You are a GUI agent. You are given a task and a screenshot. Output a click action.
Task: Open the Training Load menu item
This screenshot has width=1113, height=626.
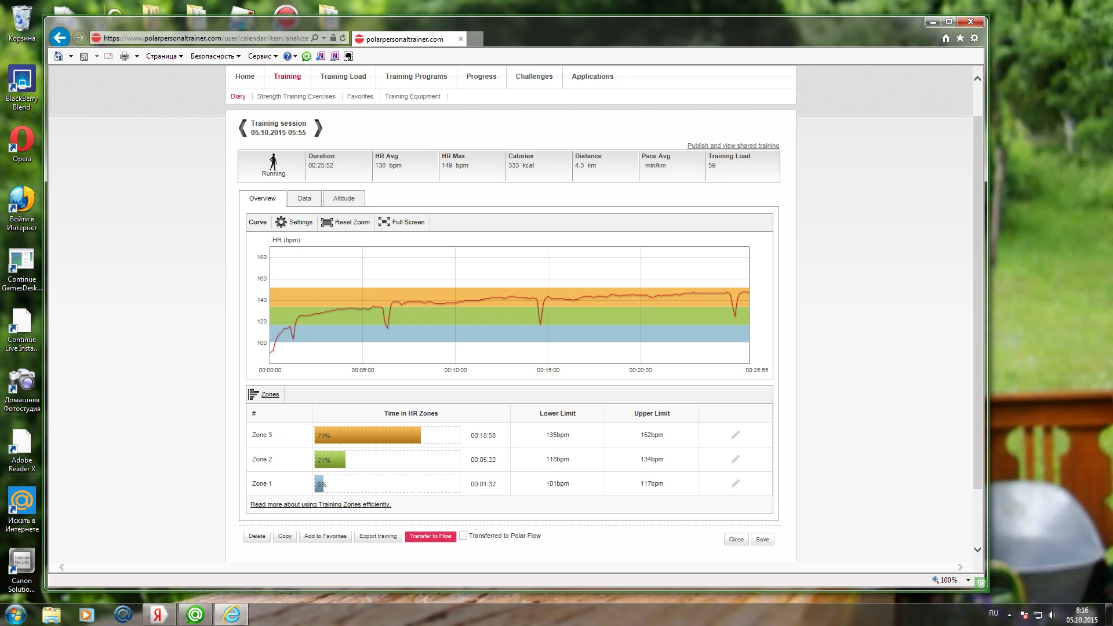point(343,77)
